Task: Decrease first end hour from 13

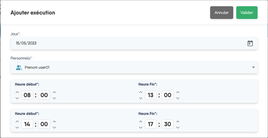Action: [x=141, y=98]
